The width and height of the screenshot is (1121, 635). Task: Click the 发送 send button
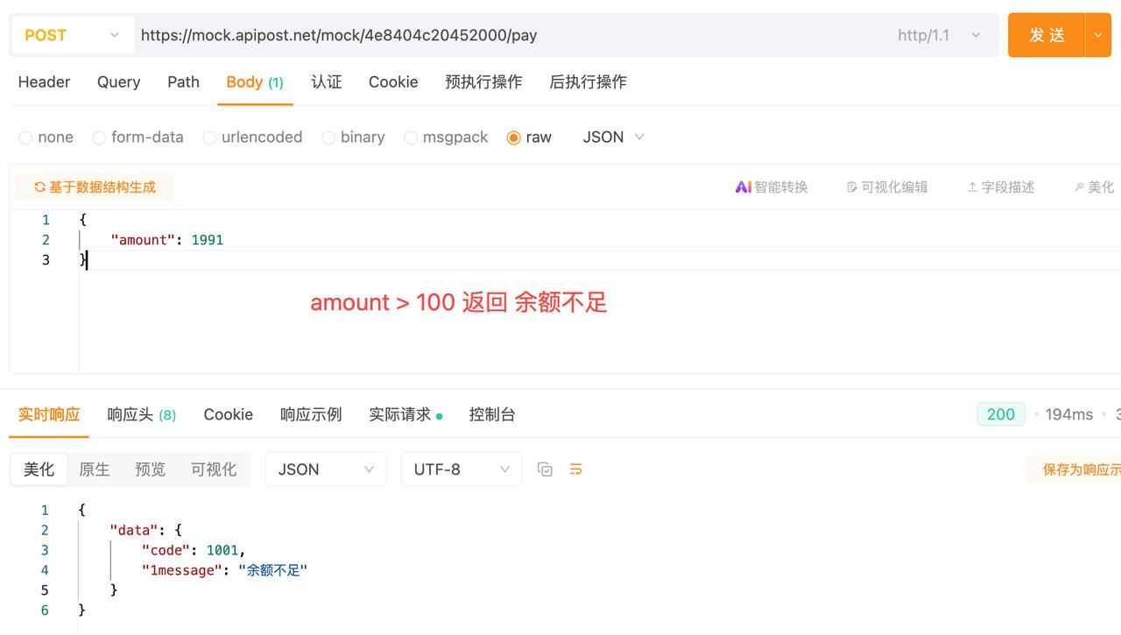1047,35
